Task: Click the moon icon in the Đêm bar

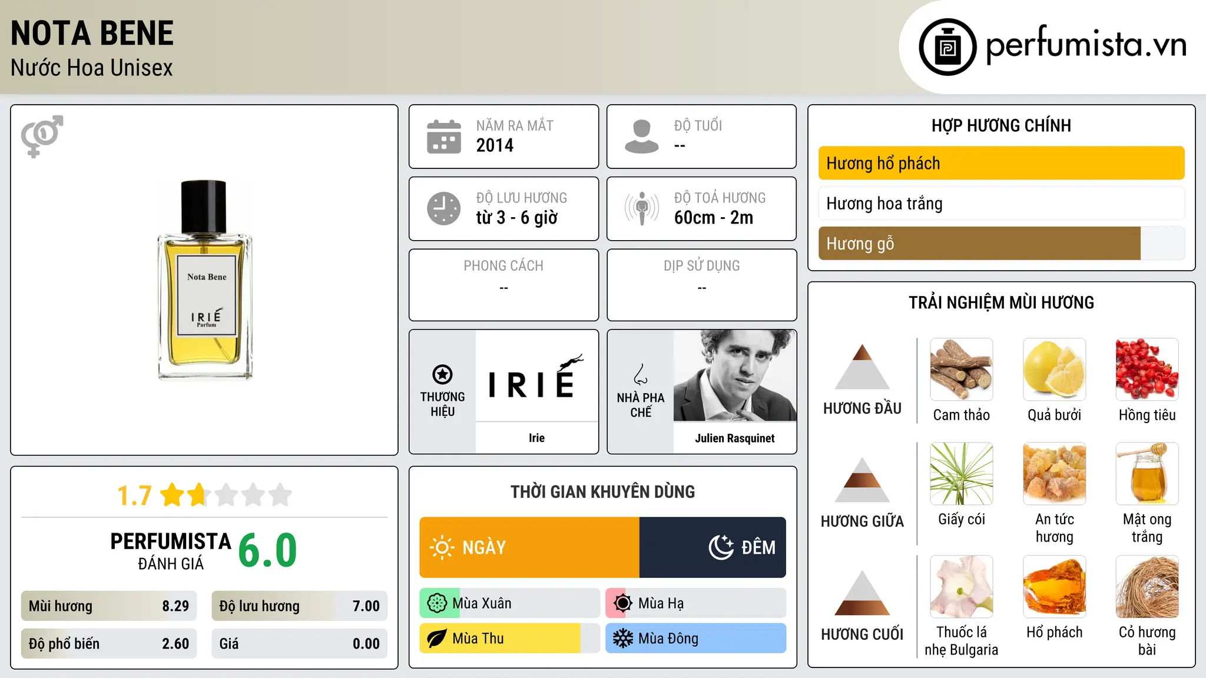Action: tap(721, 547)
